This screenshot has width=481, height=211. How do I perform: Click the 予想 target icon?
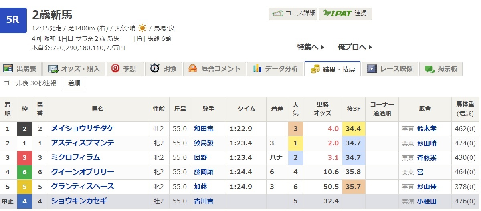click(115, 68)
